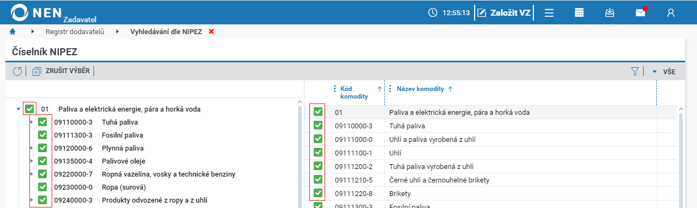Uncheck table checkbox in row 09111100-1 Uhlí

[x=318, y=153]
